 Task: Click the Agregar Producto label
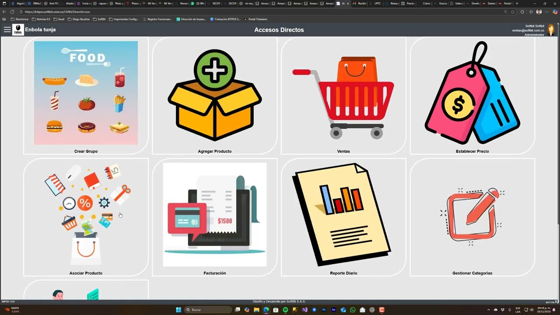214,151
